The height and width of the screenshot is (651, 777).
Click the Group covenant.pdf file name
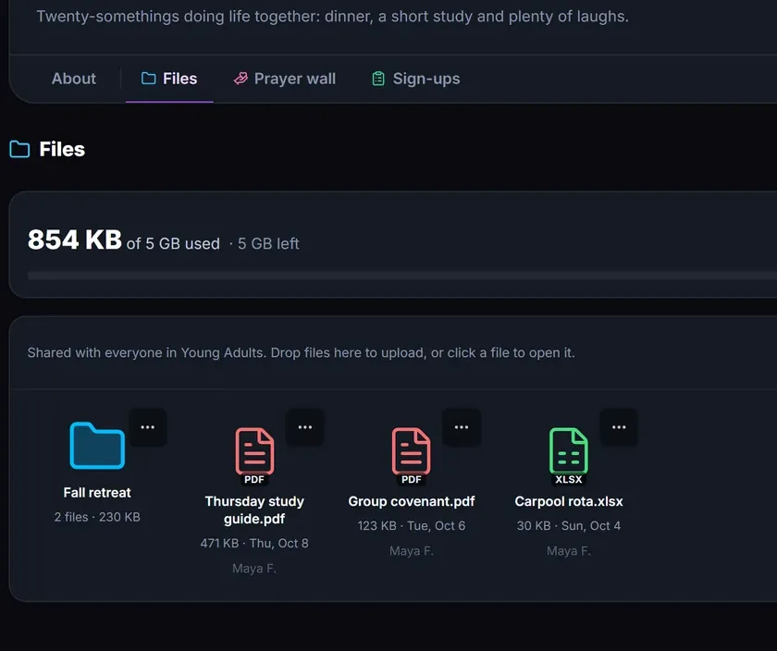[x=412, y=501]
